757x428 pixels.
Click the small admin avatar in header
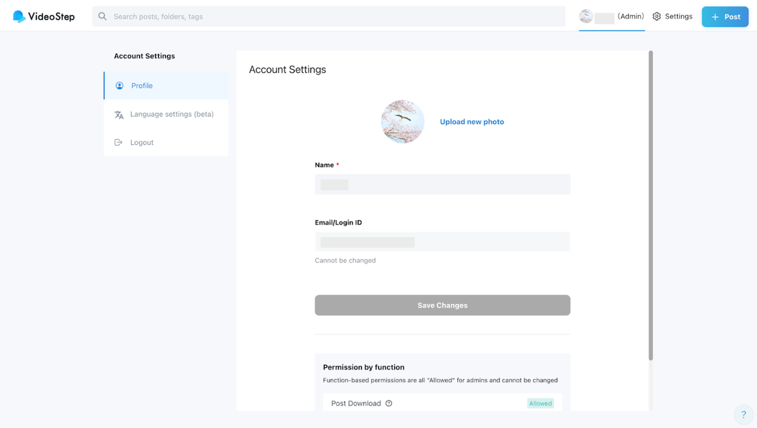click(x=586, y=16)
